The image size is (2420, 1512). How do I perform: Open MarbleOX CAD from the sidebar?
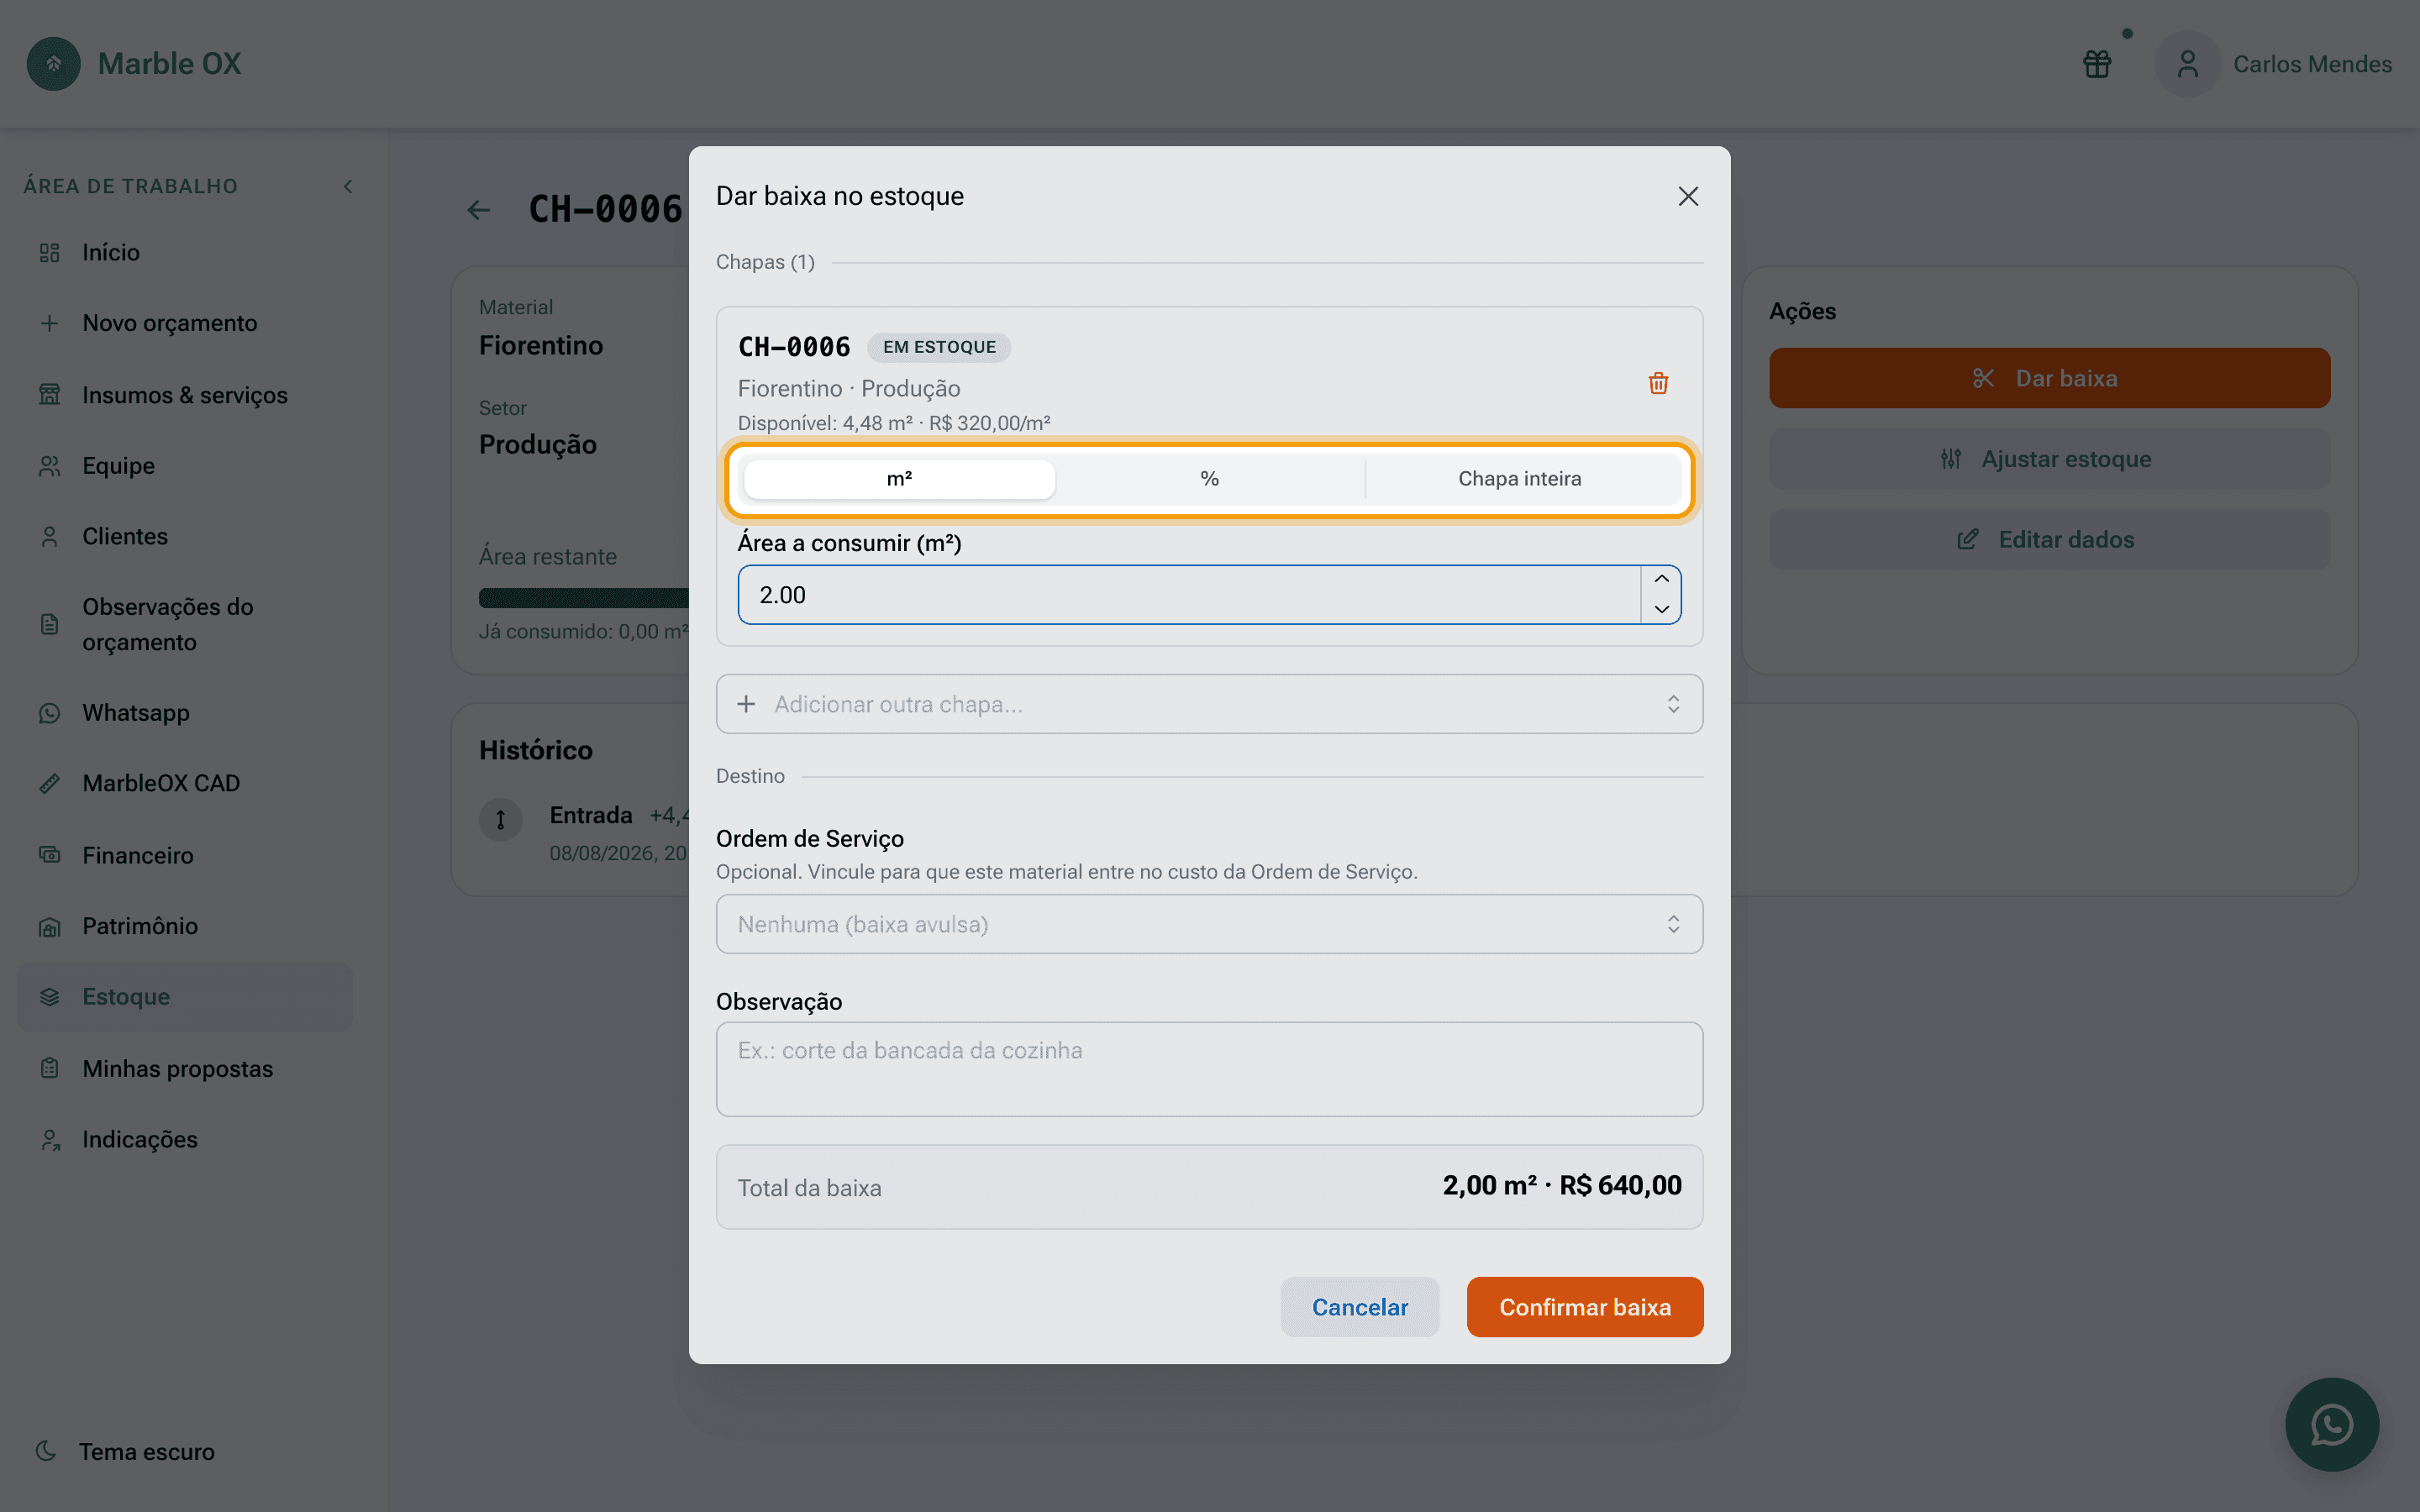click(184, 784)
